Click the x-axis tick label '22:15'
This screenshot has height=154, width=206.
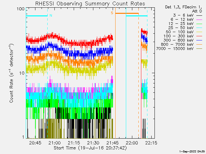click(151, 143)
